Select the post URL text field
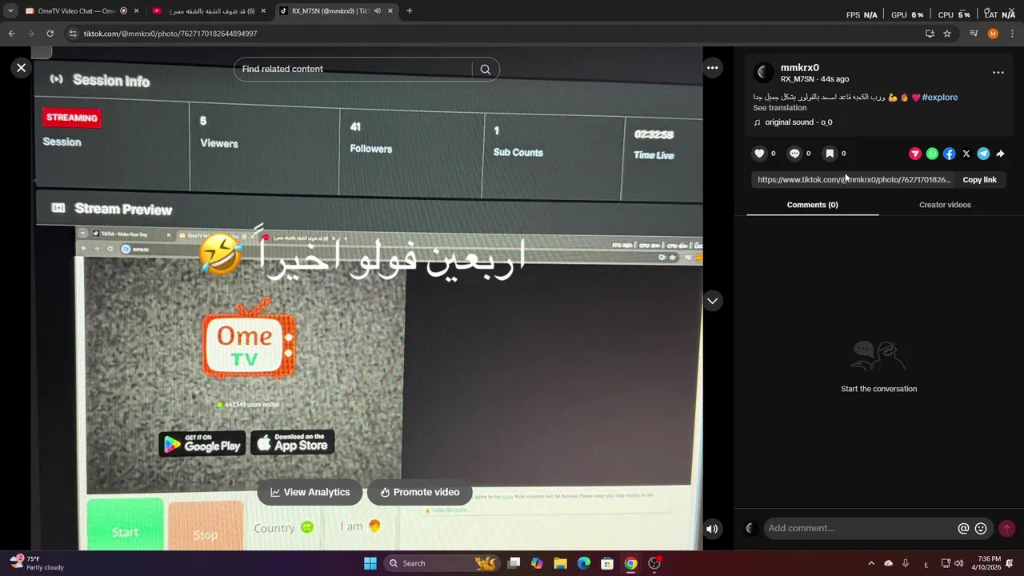1024x576 pixels. pyautogui.click(x=854, y=180)
